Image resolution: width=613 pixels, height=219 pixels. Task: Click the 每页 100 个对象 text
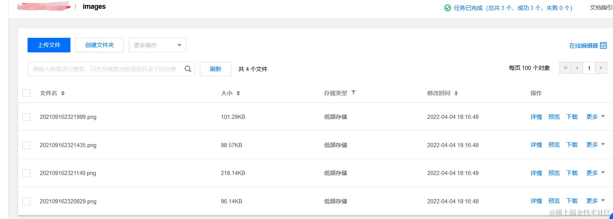(530, 68)
